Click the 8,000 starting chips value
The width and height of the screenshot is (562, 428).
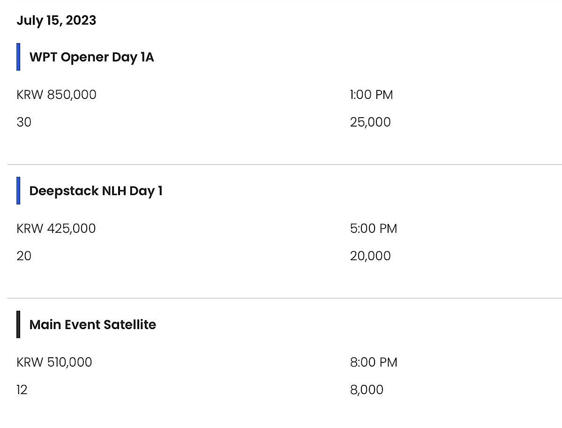pos(367,390)
